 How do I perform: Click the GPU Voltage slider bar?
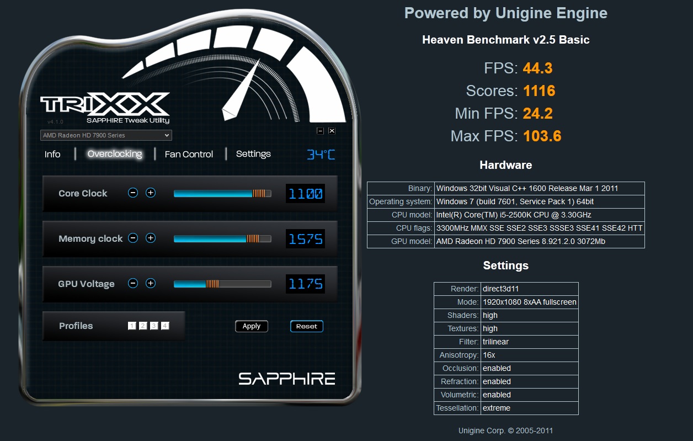click(x=222, y=284)
